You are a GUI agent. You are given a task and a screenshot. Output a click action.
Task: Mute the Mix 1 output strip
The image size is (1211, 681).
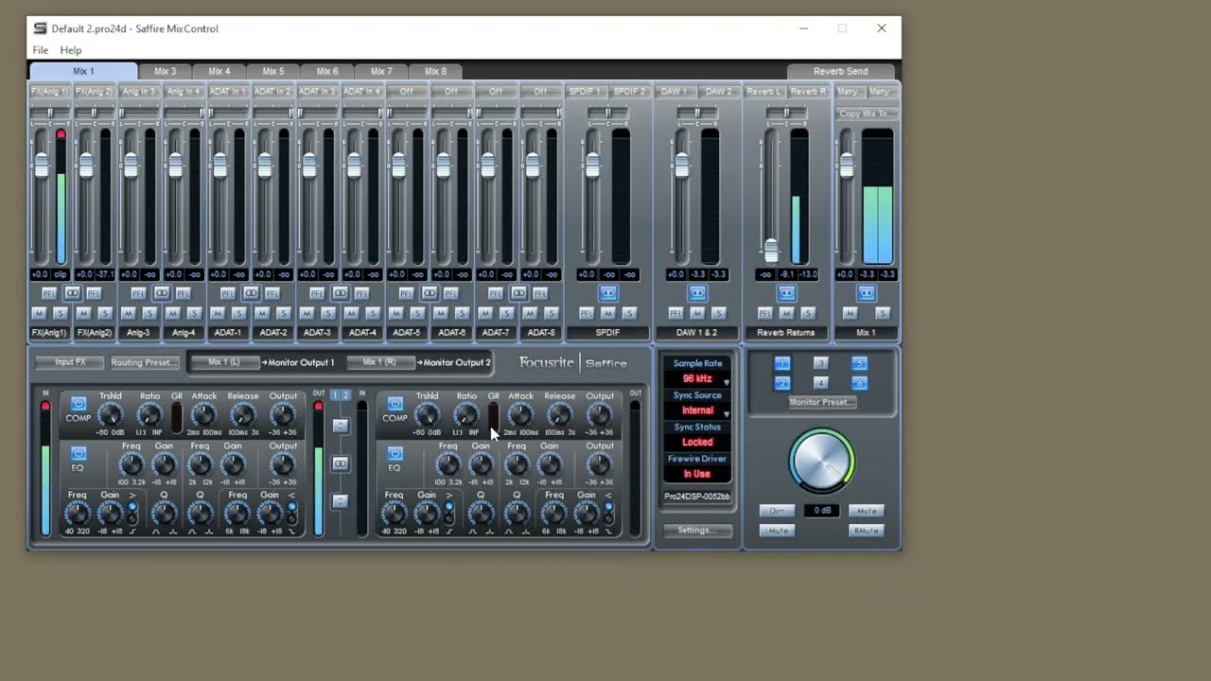(850, 313)
